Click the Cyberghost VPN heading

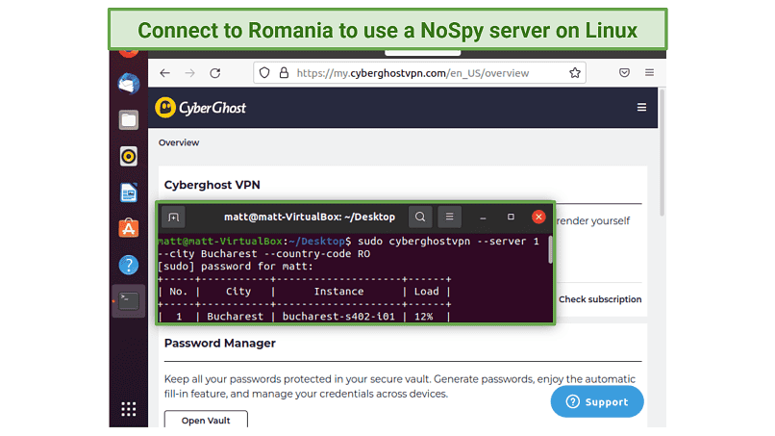pyautogui.click(x=212, y=185)
